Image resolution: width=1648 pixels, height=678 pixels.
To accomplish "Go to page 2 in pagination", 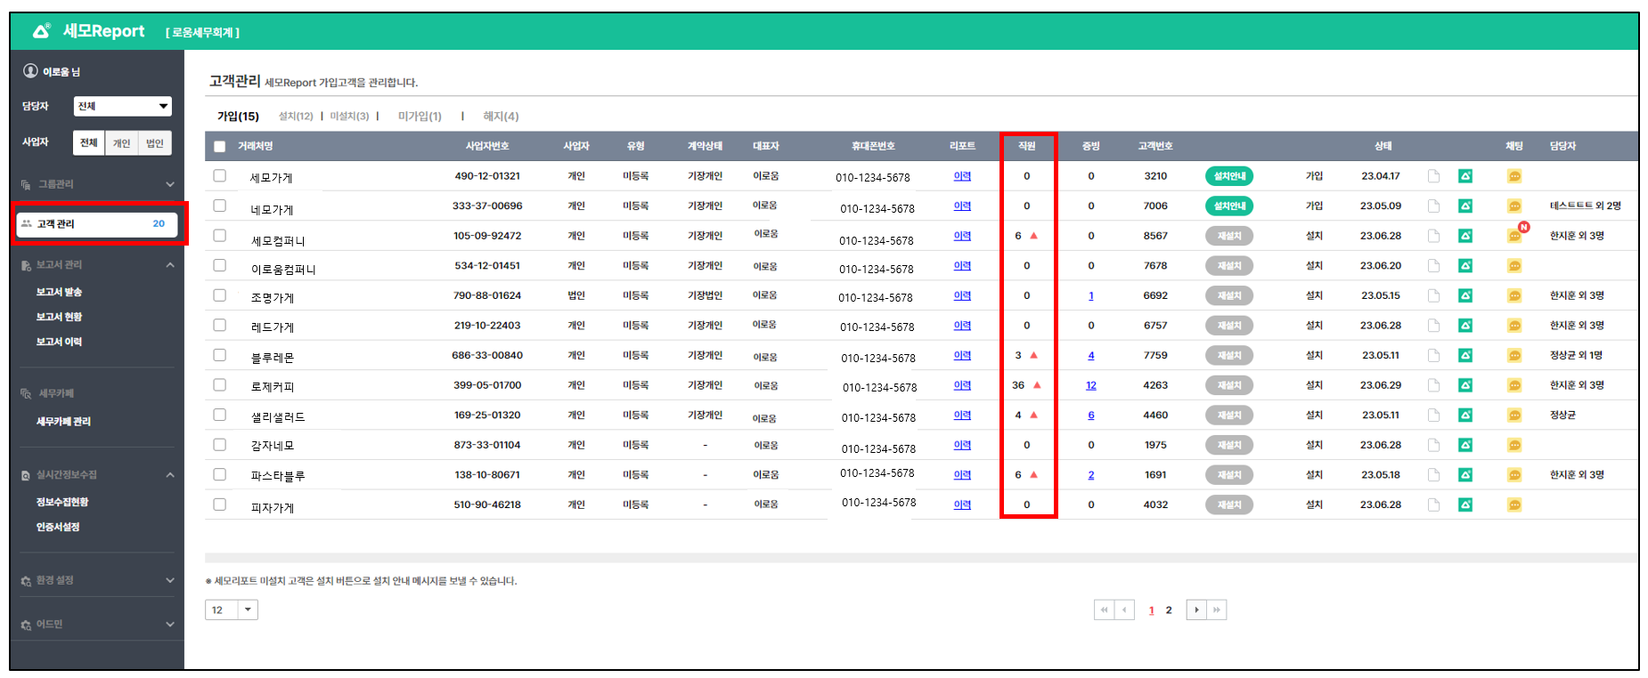I will click(1169, 610).
